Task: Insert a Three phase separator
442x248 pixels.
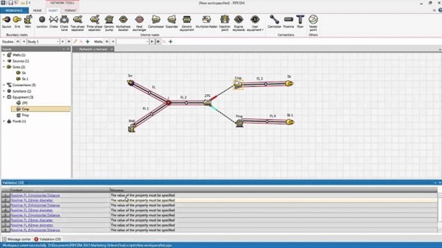Action: tap(94, 23)
